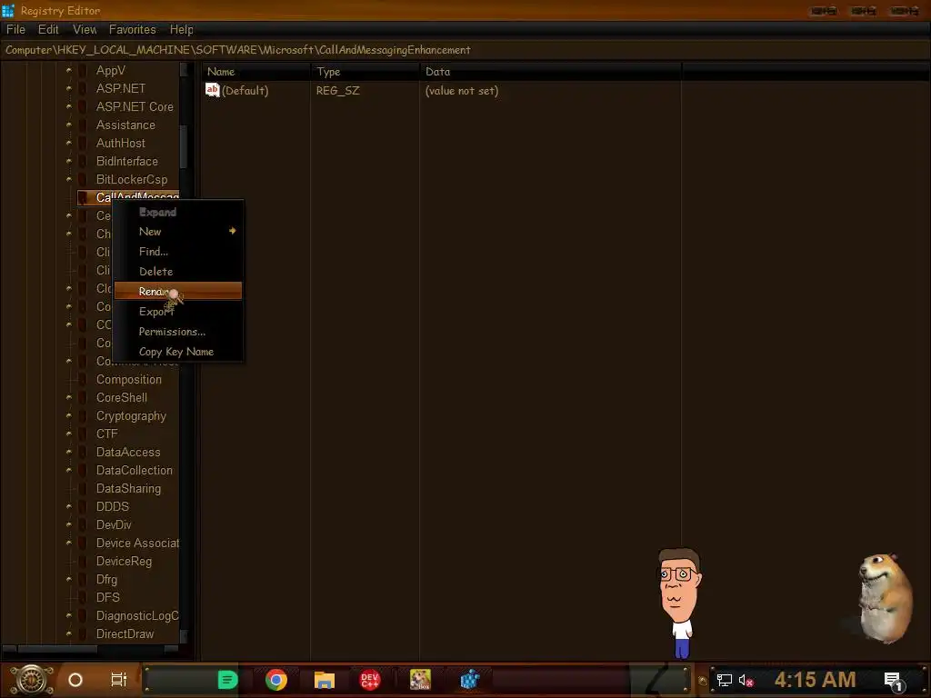This screenshot has width=931, height=698.
Task: Open network status tray icon
Action: pyautogui.click(x=725, y=680)
